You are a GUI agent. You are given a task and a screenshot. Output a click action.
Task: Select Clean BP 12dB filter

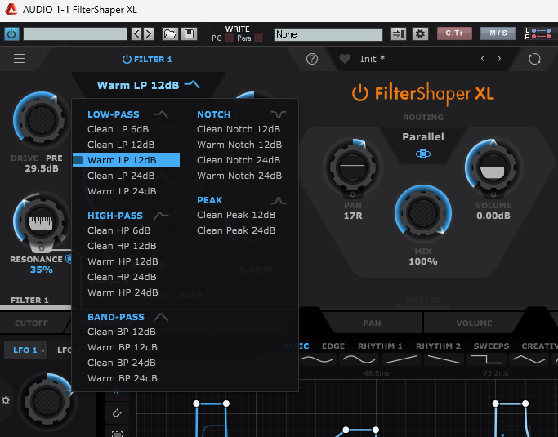(122, 332)
